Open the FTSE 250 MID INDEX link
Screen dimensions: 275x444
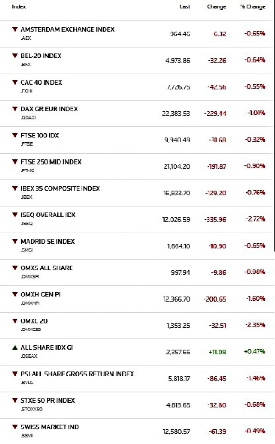pos(51,162)
